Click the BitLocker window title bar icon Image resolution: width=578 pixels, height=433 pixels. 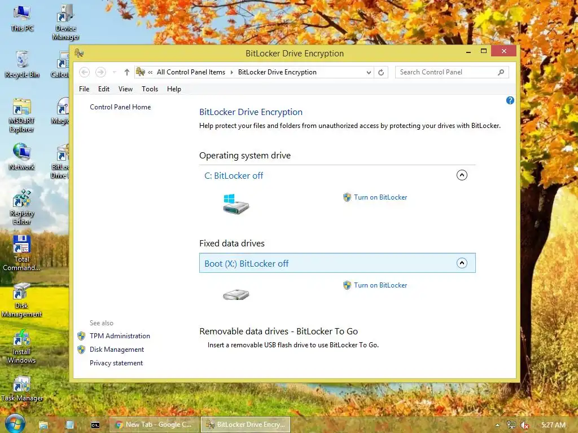pyautogui.click(x=79, y=53)
